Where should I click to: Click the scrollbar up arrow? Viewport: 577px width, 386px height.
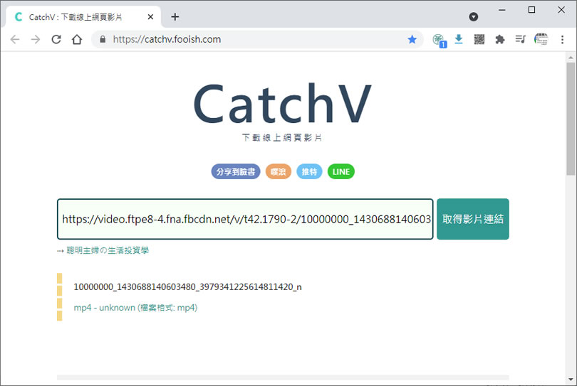(x=571, y=58)
